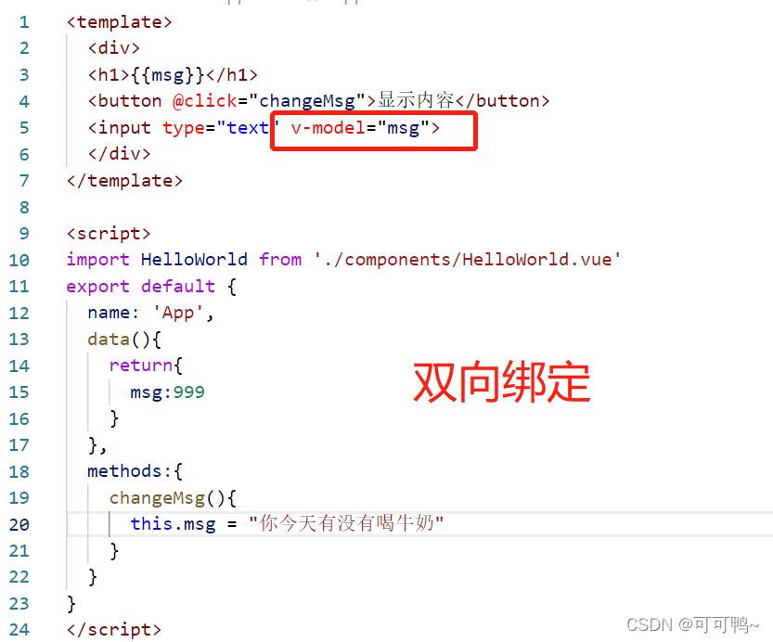Click the closing script tag
The height and width of the screenshot is (642, 773).
click(x=114, y=630)
